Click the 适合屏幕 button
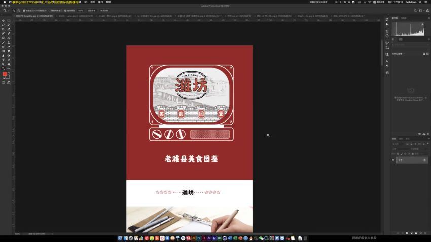 (92, 11)
